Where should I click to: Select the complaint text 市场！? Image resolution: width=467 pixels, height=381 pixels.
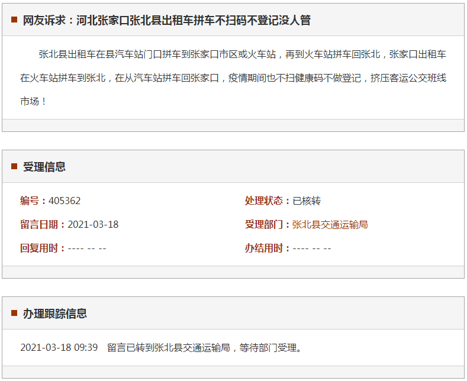[x=33, y=102]
